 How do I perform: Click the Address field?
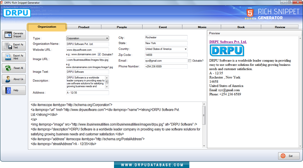[87, 93]
